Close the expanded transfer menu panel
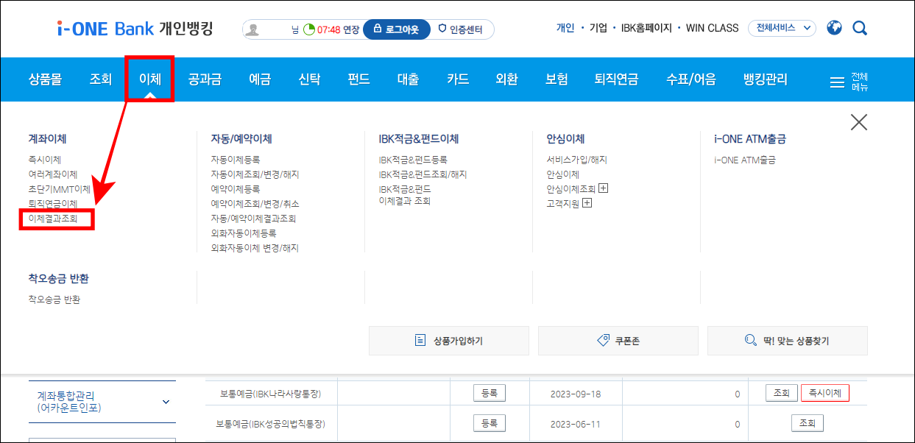915x443 pixels. pyautogui.click(x=858, y=122)
